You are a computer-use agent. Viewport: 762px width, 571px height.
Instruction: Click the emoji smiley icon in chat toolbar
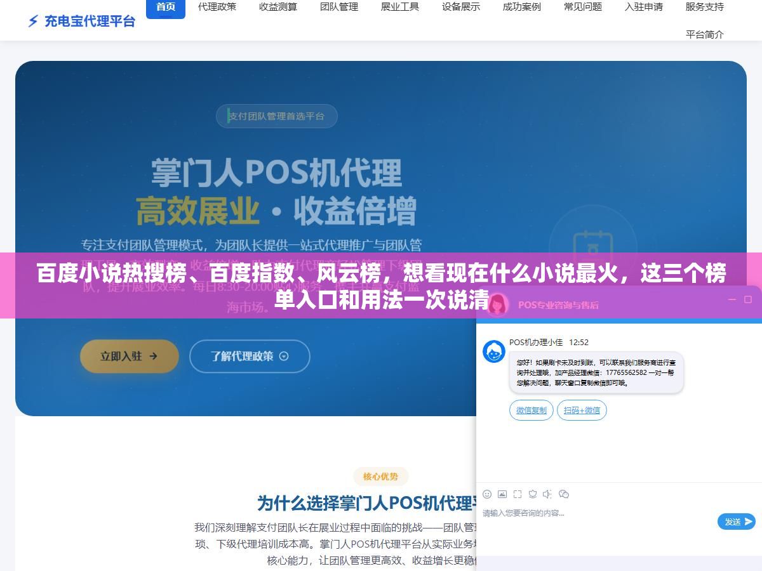click(x=487, y=494)
